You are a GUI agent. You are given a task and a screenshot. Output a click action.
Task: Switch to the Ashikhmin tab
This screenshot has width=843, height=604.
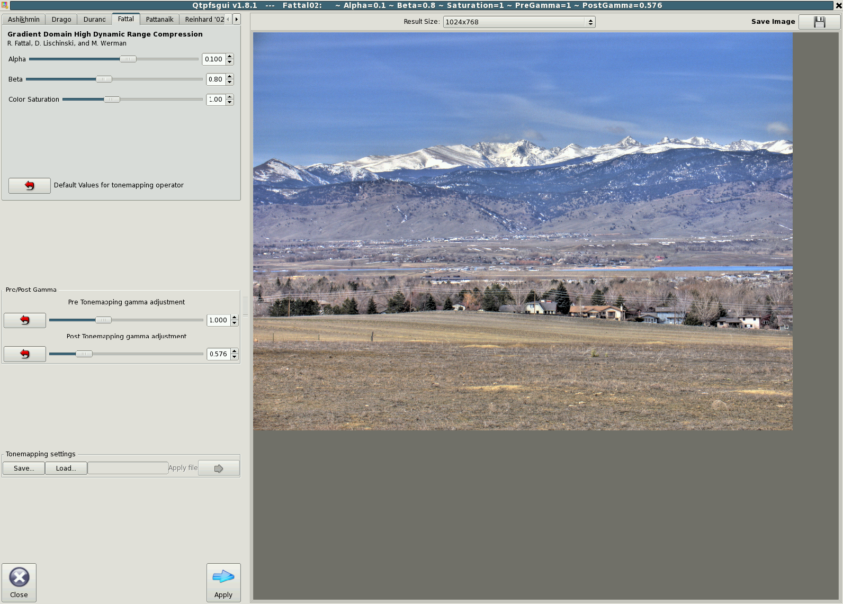(24, 20)
